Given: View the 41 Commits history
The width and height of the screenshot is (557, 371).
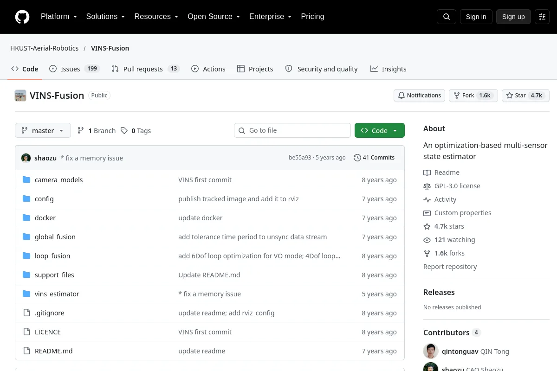Looking at the screenshot, I should 374,158.
